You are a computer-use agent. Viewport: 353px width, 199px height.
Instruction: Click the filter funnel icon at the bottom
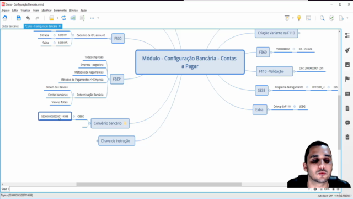tap(309, 189)
